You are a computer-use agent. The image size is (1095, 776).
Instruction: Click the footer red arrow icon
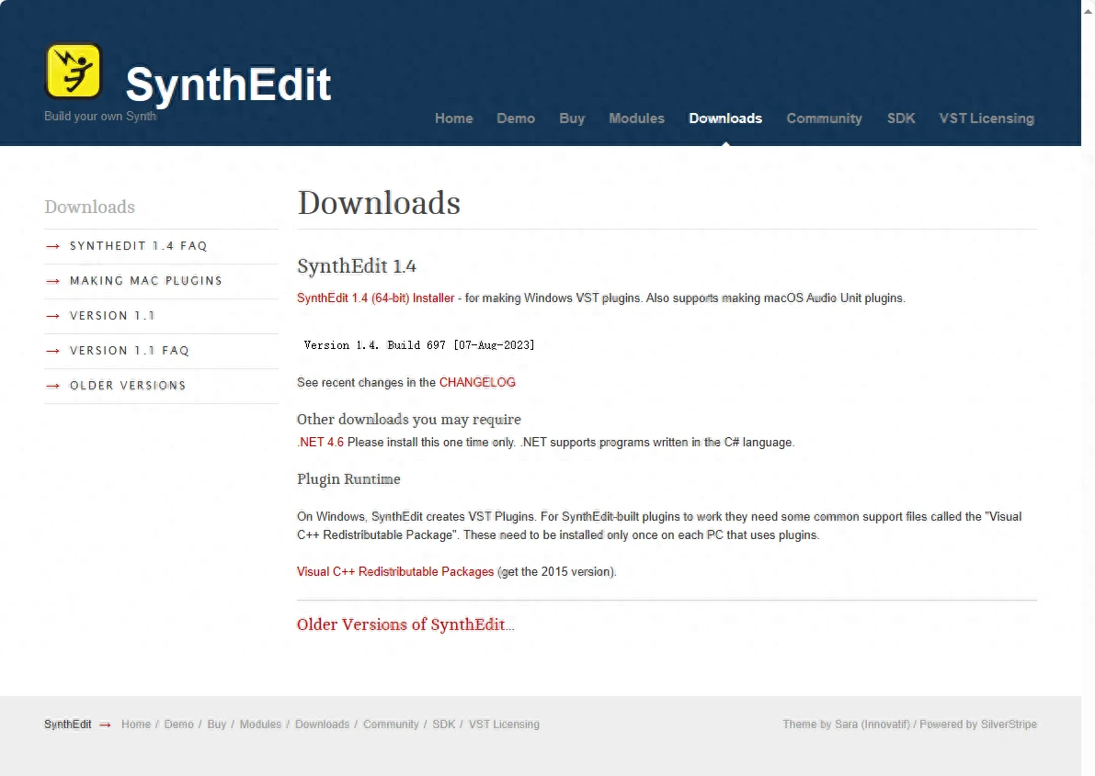point(105,725)
